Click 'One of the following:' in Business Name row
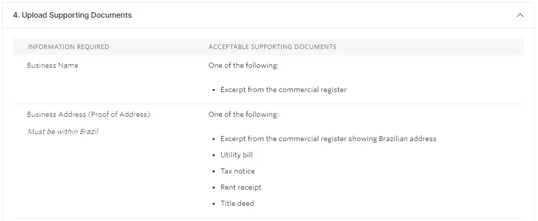538x221 pixels. point(244,66)
